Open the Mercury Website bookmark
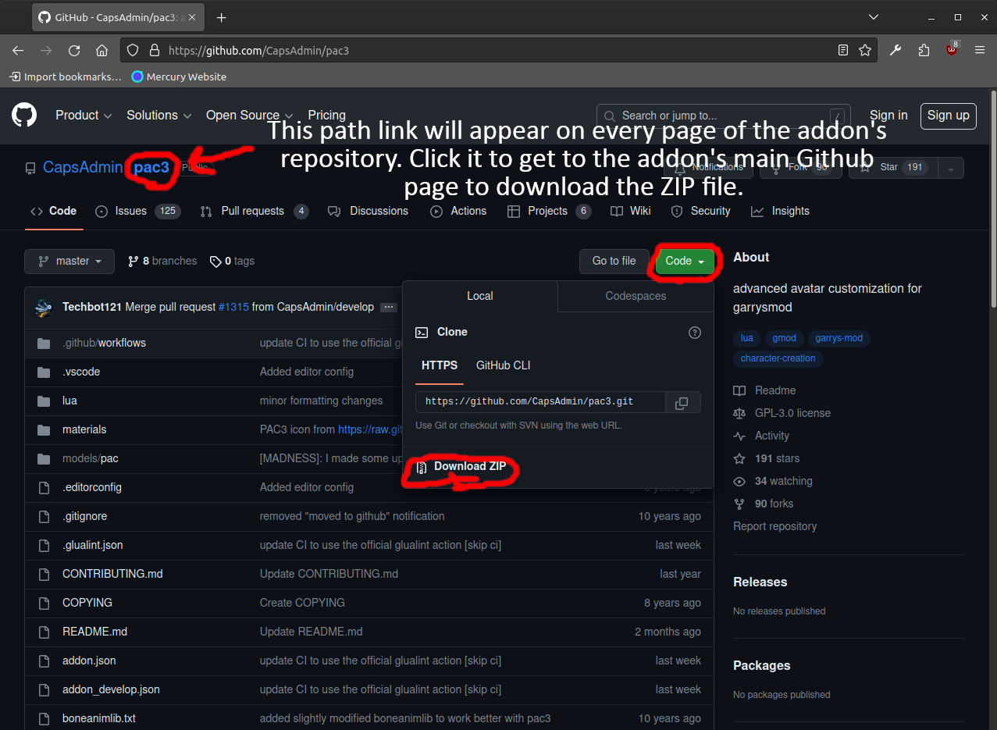This screenshot has width=997, height=730. point(179,77)
